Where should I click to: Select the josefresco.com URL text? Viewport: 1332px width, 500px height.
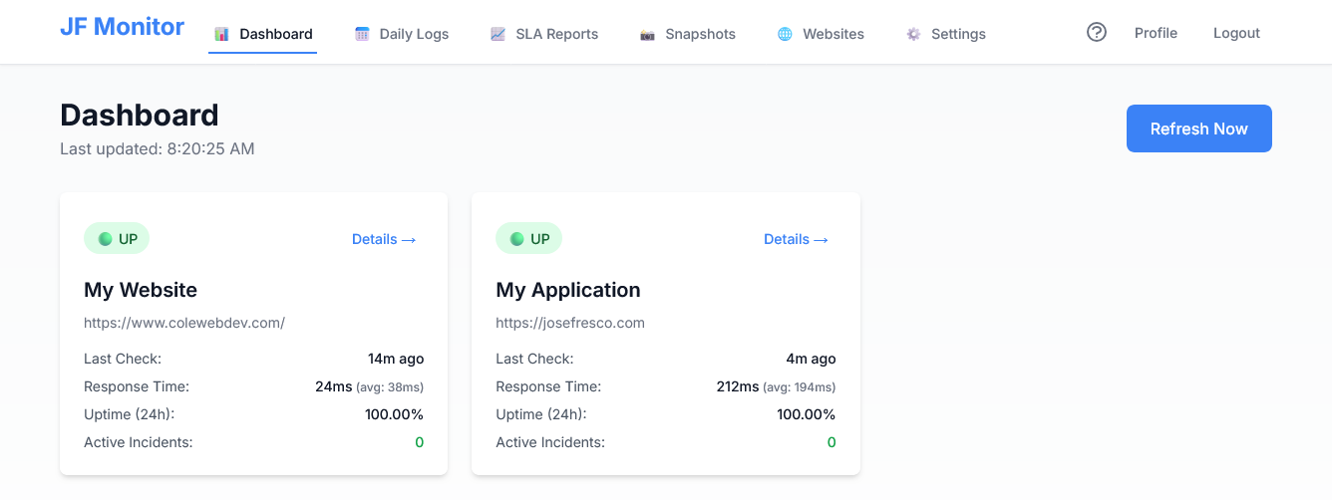click(570, 323)
